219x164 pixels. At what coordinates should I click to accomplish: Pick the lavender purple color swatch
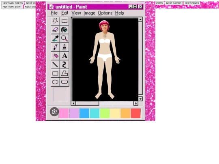coord(74,113)
